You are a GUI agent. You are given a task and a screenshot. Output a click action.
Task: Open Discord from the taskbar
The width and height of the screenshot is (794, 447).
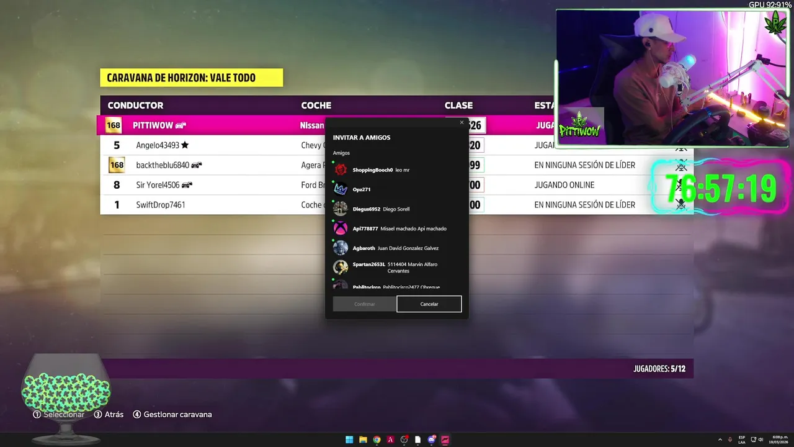pyautogui.click(x=432, y=440)
